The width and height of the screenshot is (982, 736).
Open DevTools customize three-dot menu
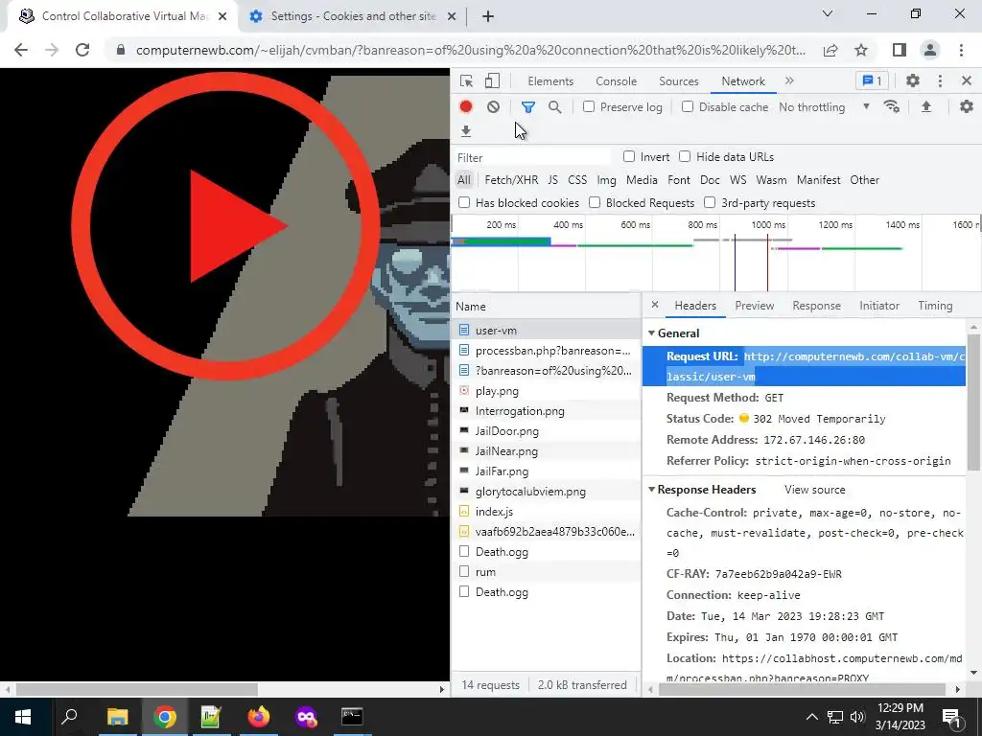coord(940,80)
